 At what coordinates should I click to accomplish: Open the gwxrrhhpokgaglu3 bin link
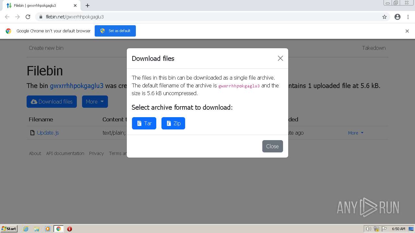(x=77, y=86)
